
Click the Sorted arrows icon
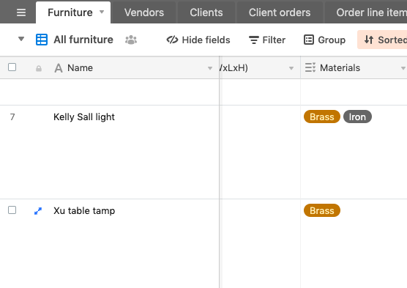click(369, 40)
